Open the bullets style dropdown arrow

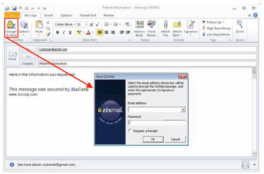(x=111, y=24)
